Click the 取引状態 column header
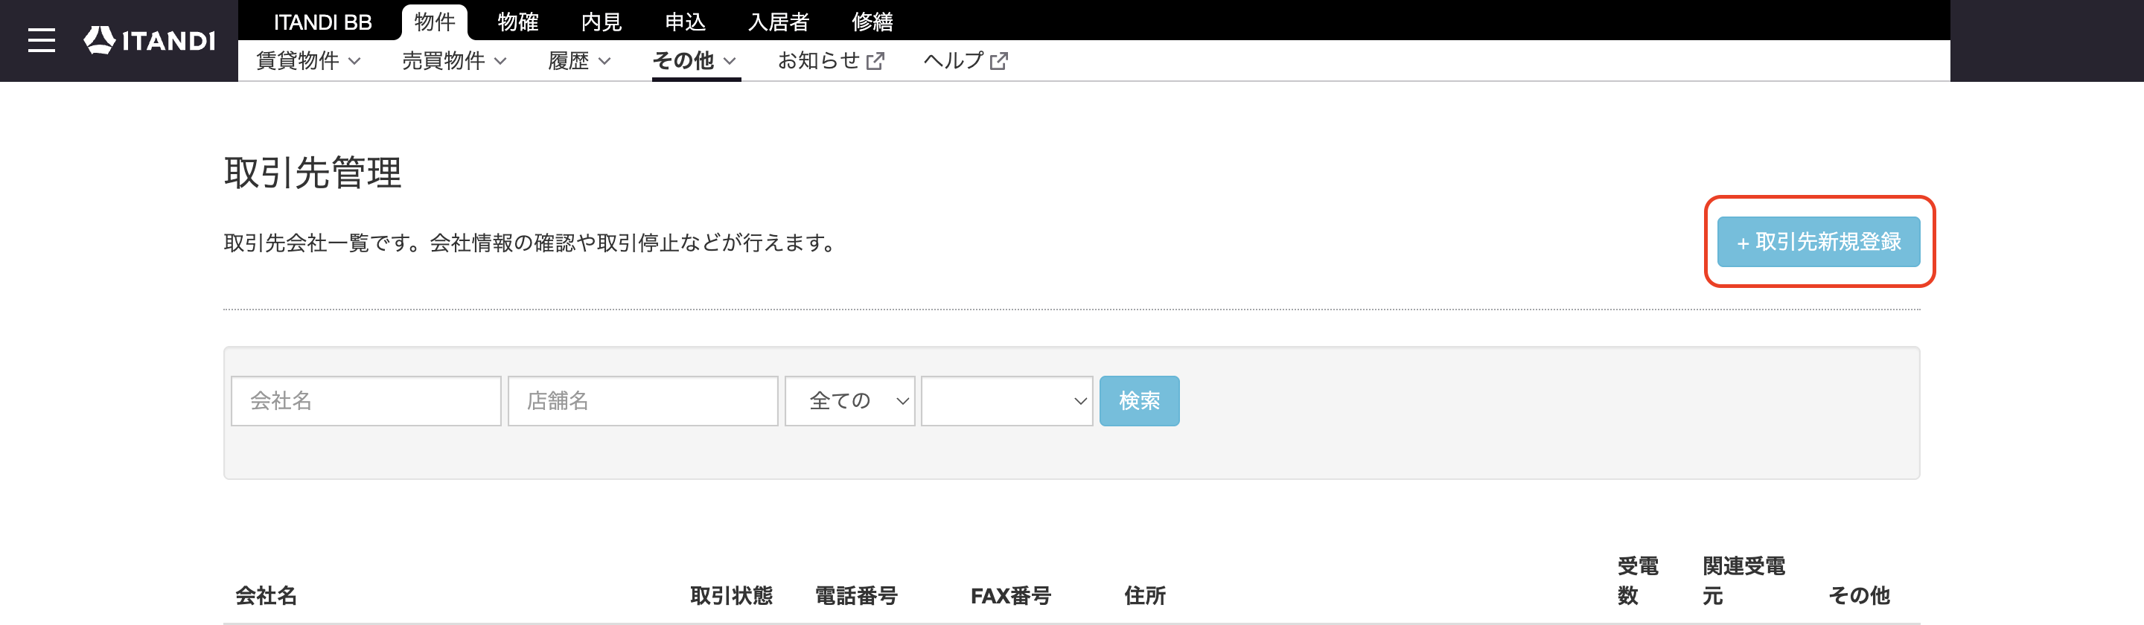 click(x=731, y=596)
